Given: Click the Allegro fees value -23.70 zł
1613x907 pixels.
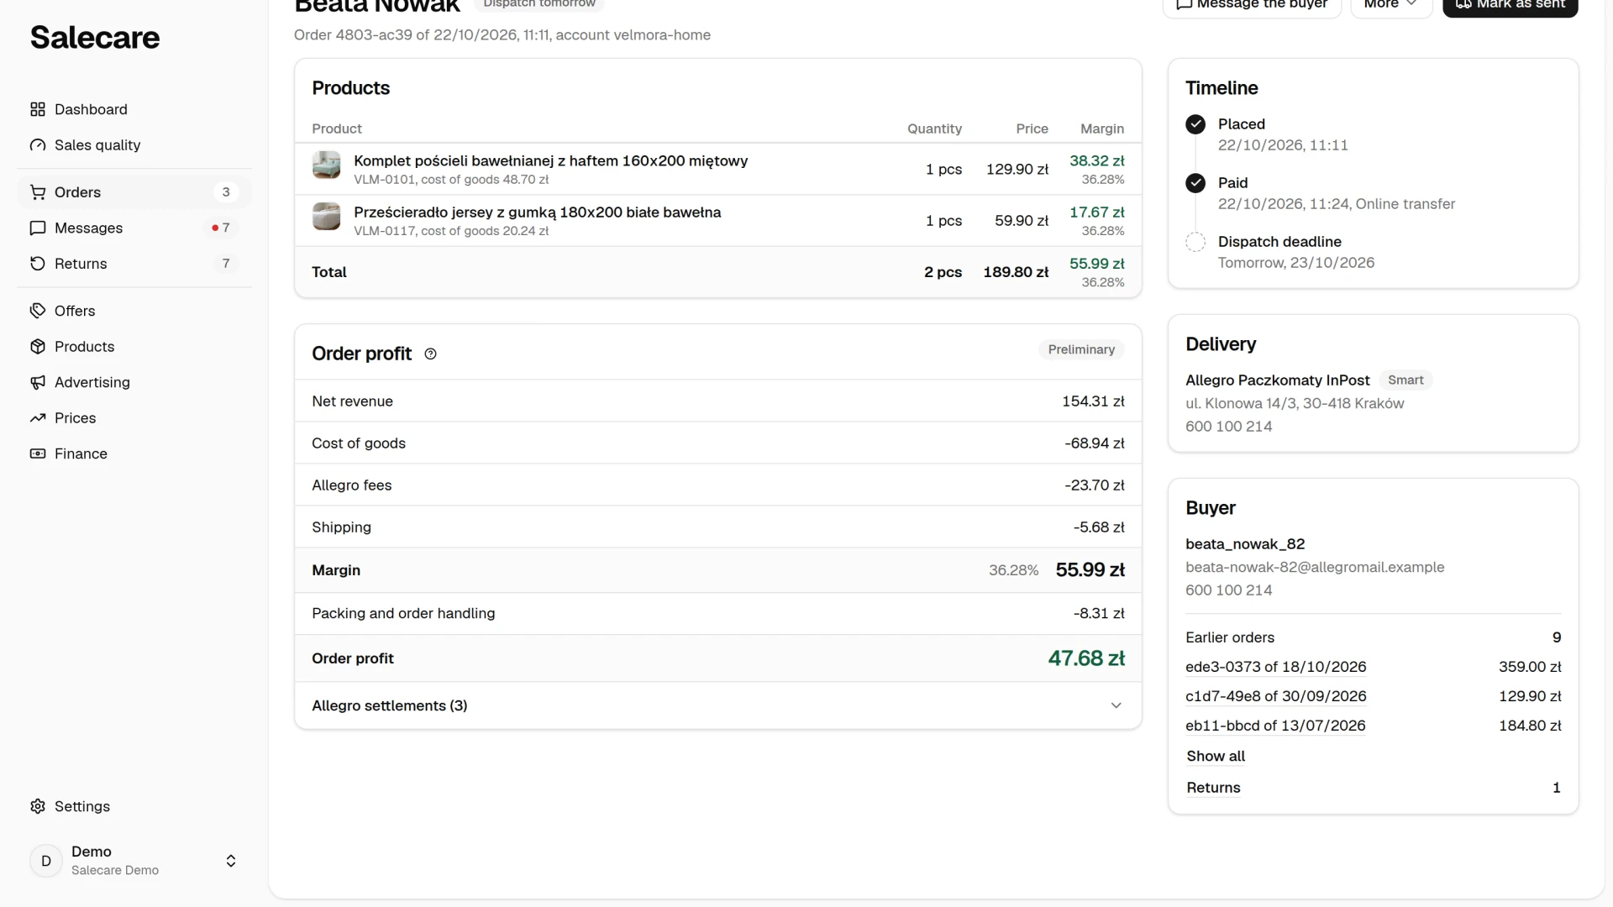Looking at the screenshot, I should click(1094, 485).
